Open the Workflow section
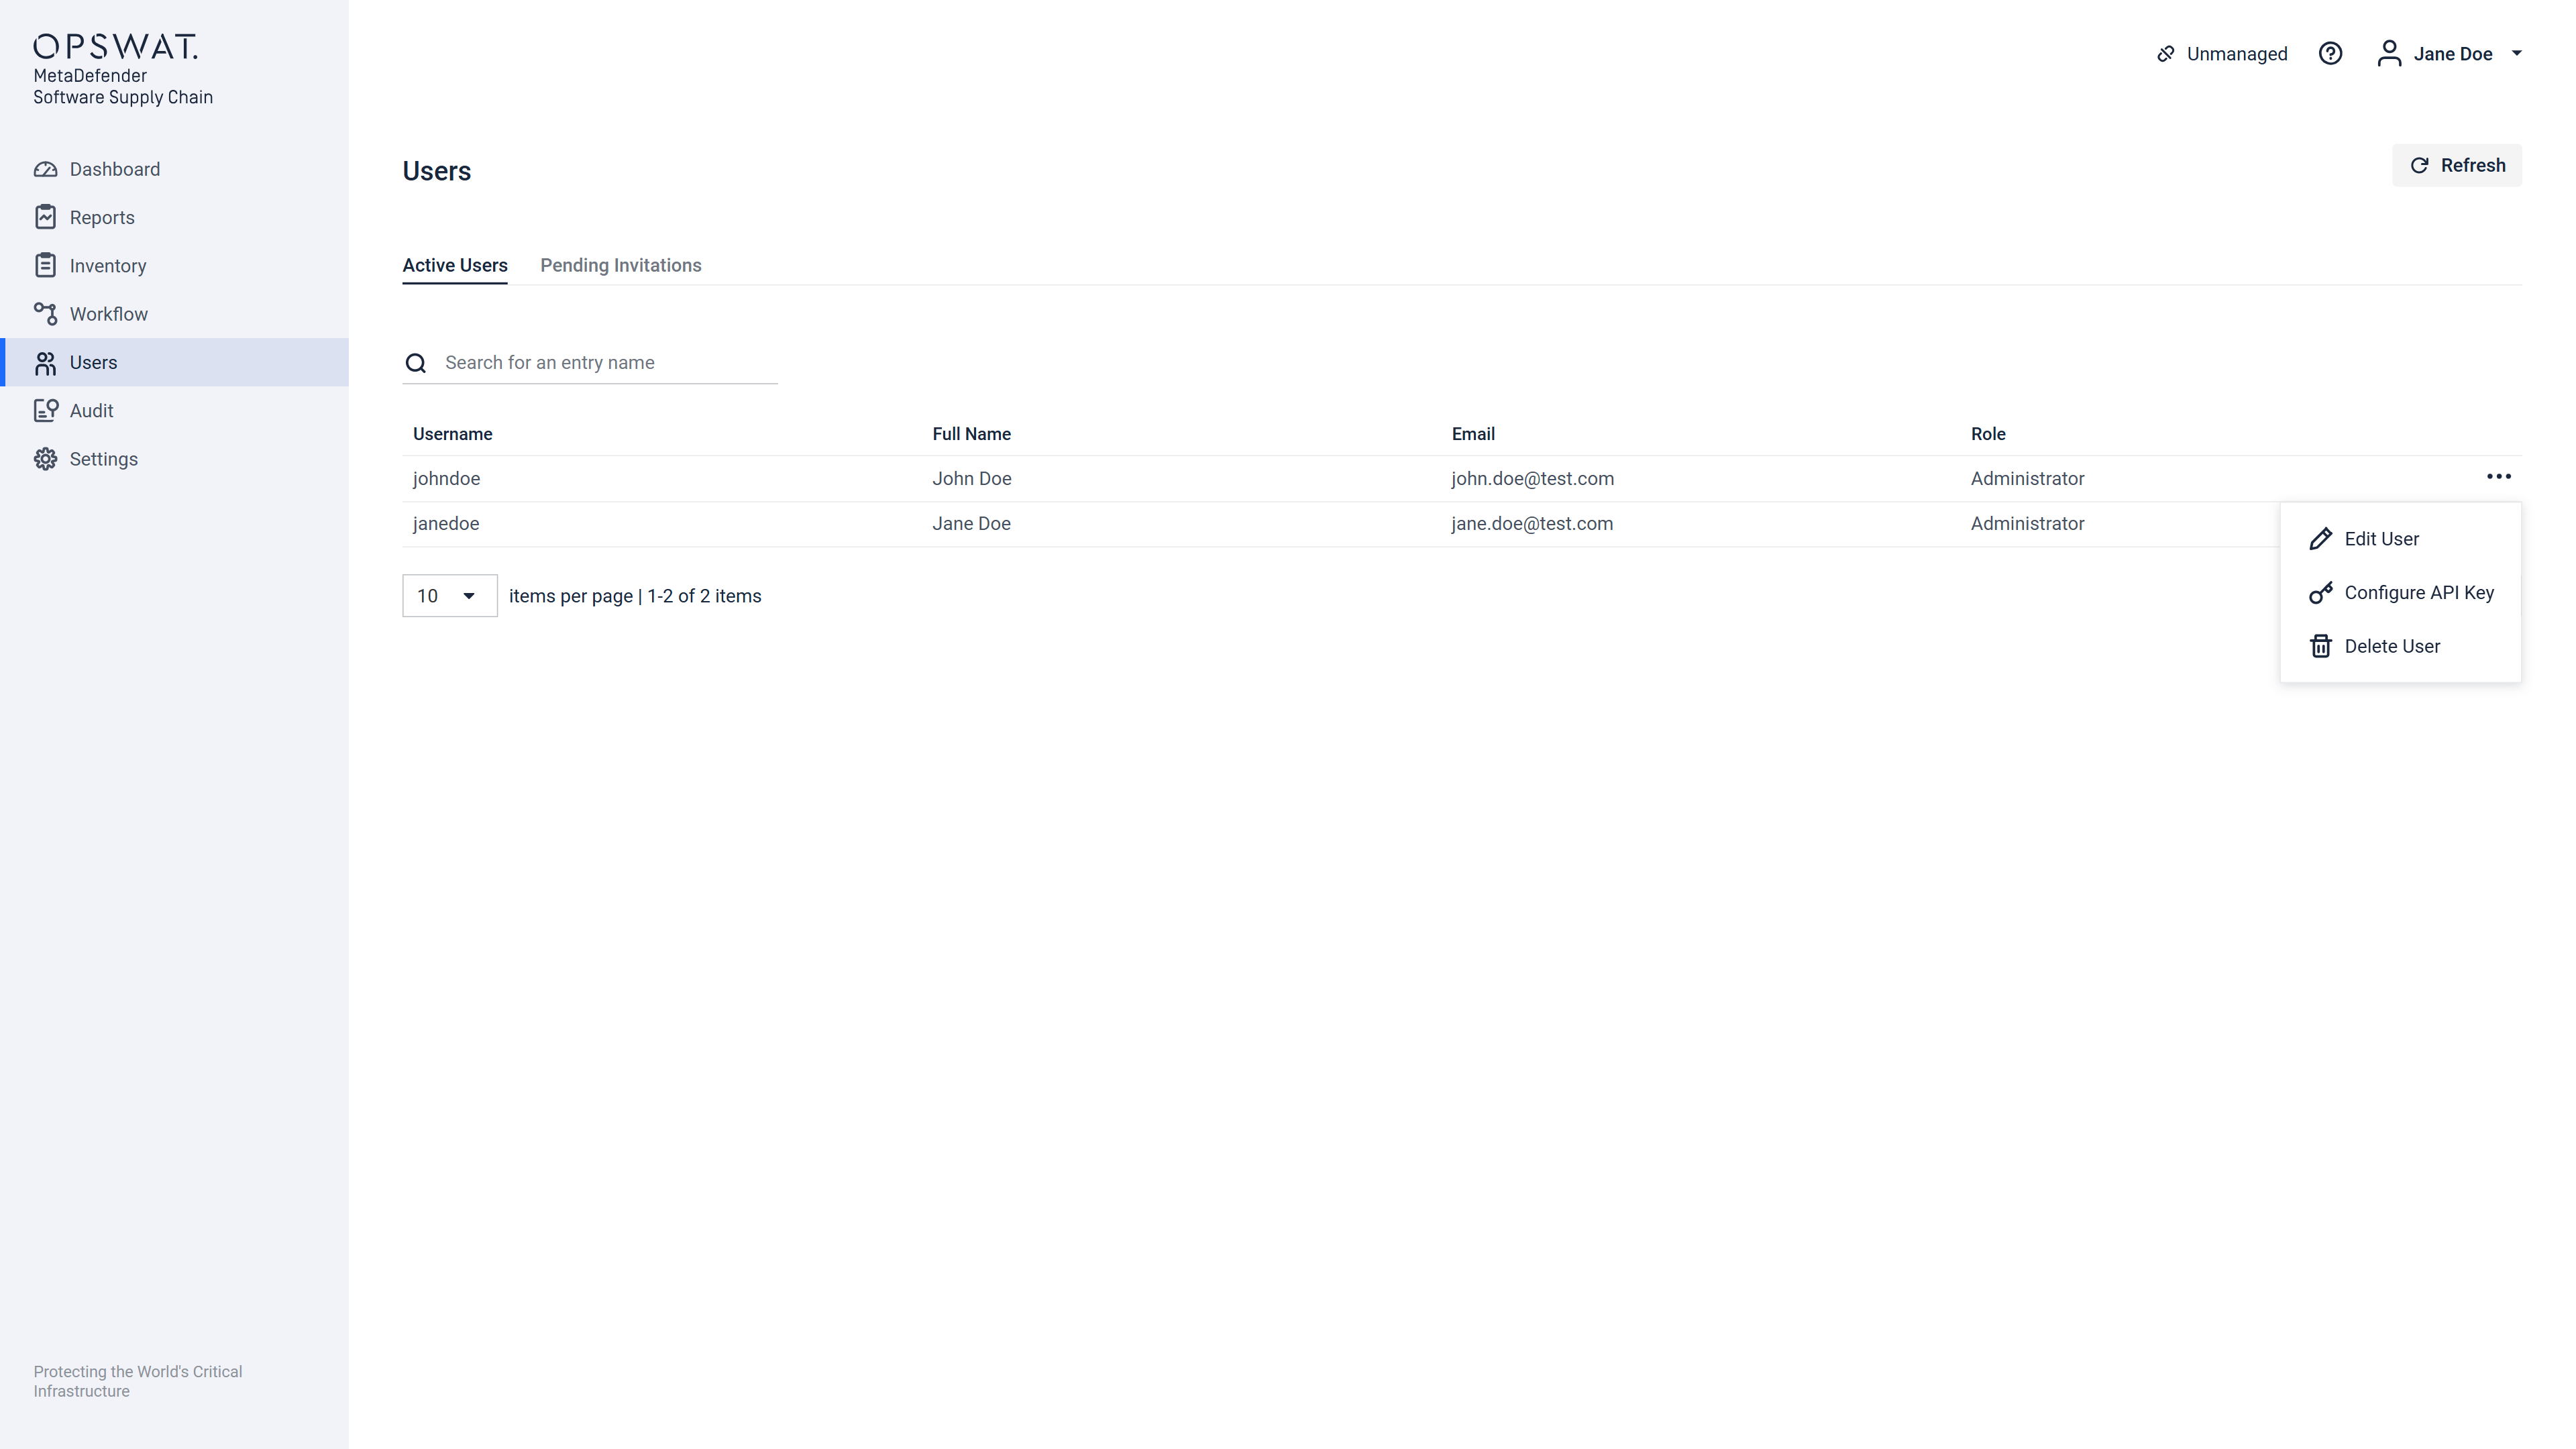Screen dimensions: 2576x1449 tap(108, 314)
